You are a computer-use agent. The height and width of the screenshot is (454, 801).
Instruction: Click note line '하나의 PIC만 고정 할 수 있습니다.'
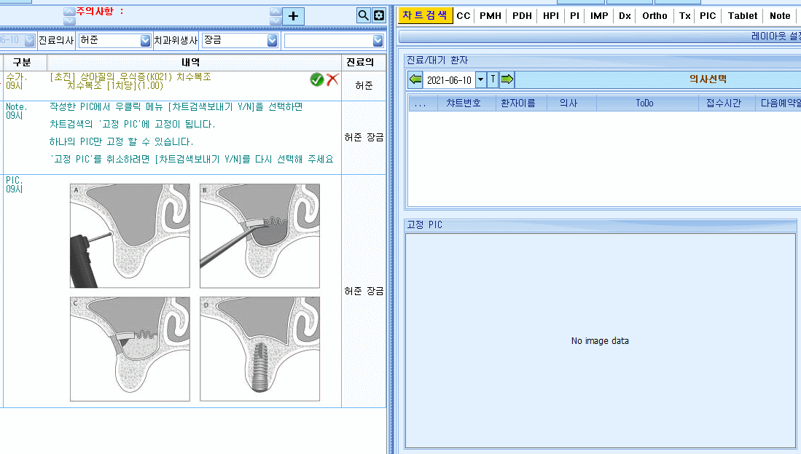pyautogui.click(x=122, y=141)
